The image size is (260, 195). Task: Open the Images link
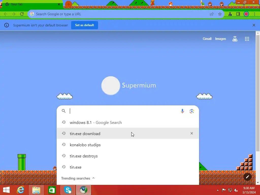(x=221, y=39)
